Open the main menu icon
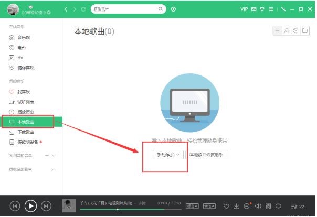Screen dimensions: 317x217 click(x=271, y=9)
